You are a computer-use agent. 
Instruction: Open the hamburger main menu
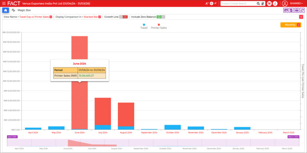[x=4, y=3]
